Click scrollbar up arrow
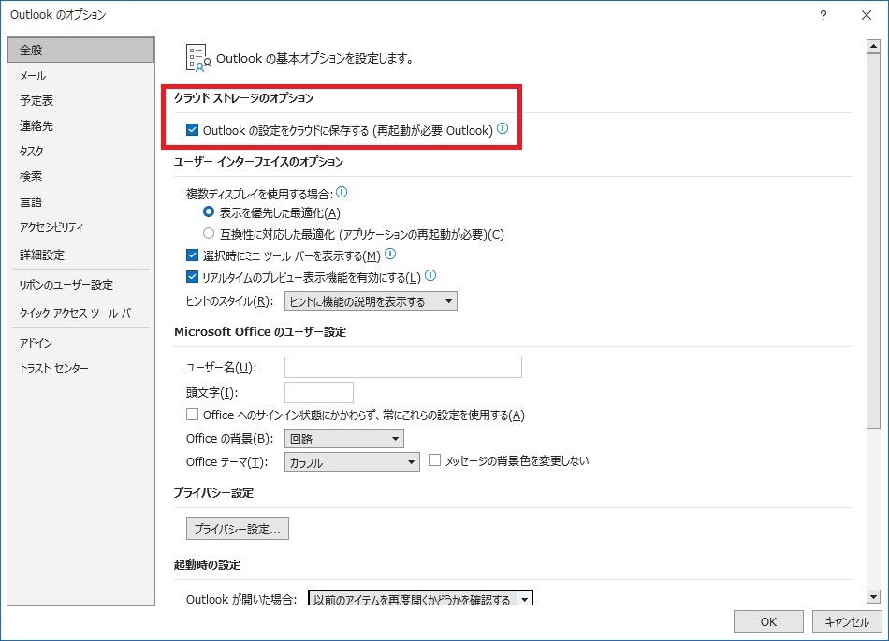This screenshot has width=889, height=641. 873,47
